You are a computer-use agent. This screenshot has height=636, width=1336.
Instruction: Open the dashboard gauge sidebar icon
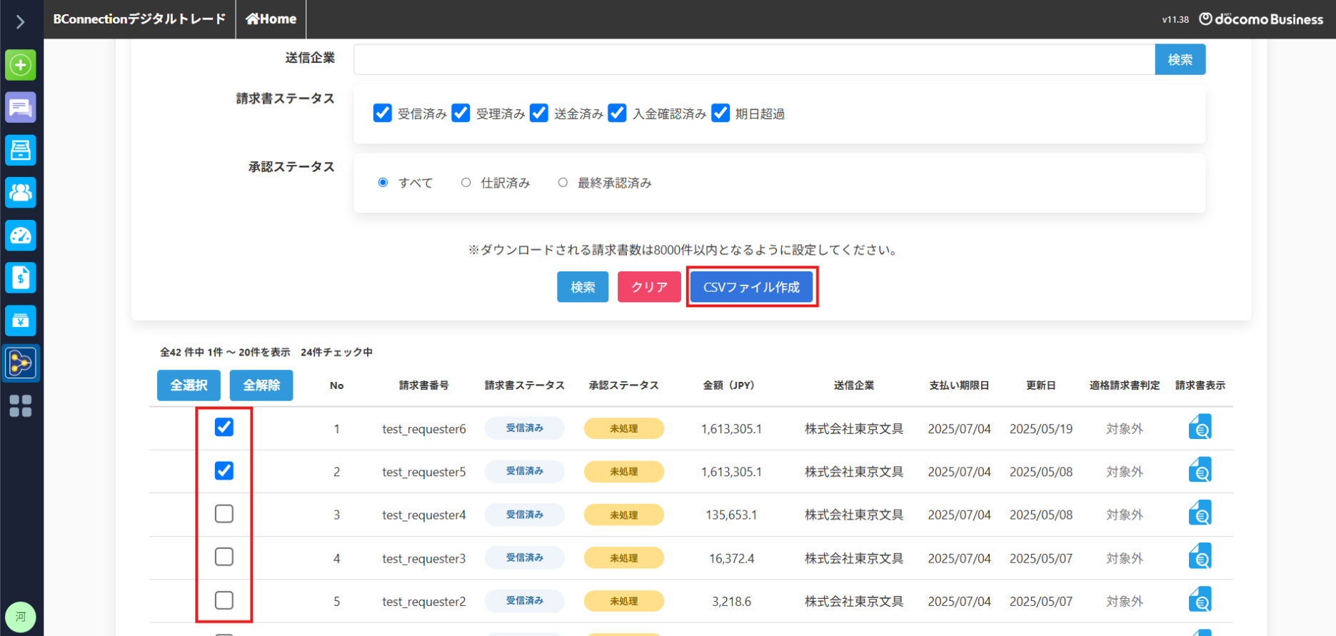click(x=21, y=236)
